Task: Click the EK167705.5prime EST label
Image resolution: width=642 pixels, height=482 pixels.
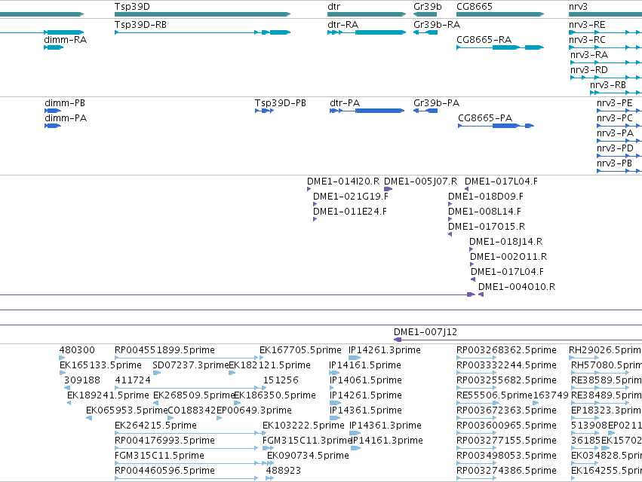Action: (x=300, y=350)
